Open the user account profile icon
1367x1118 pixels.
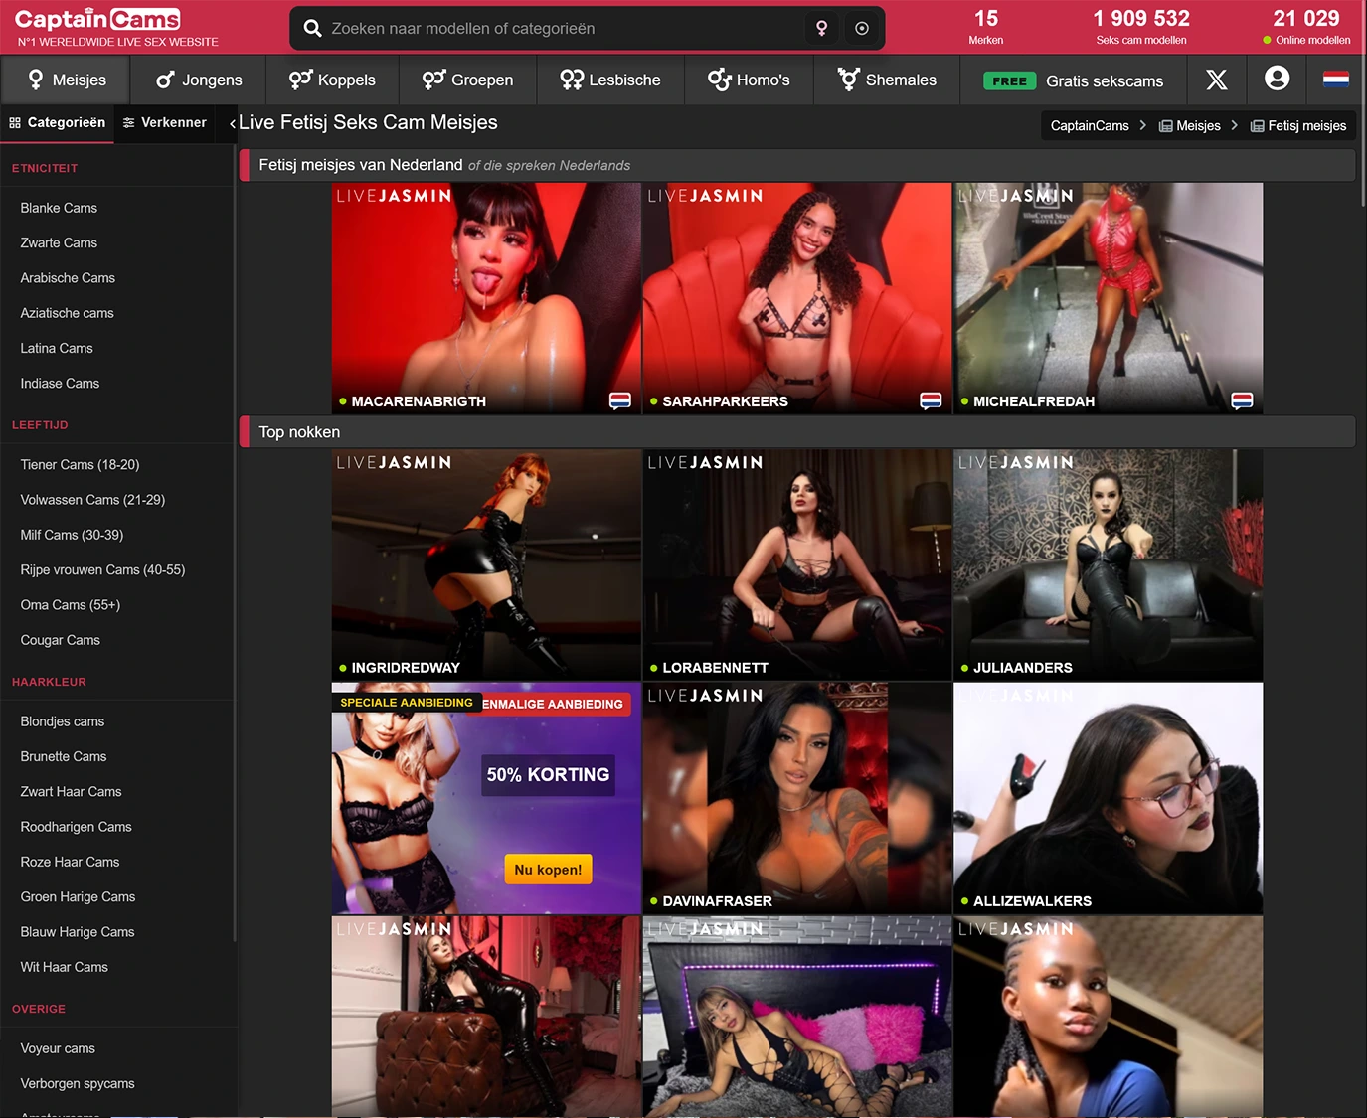(1277, 79)
